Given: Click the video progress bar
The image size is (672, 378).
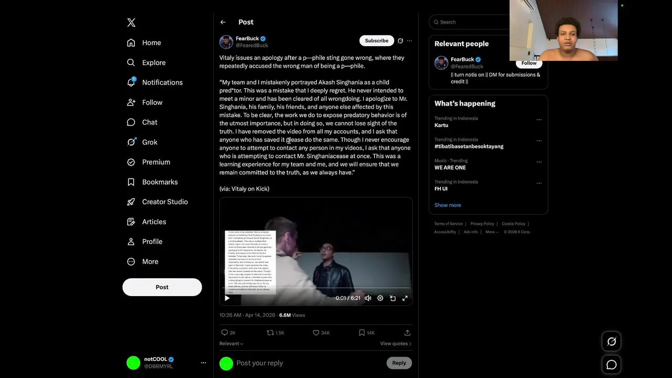Looking at the screenshot, I should point(316,288).
